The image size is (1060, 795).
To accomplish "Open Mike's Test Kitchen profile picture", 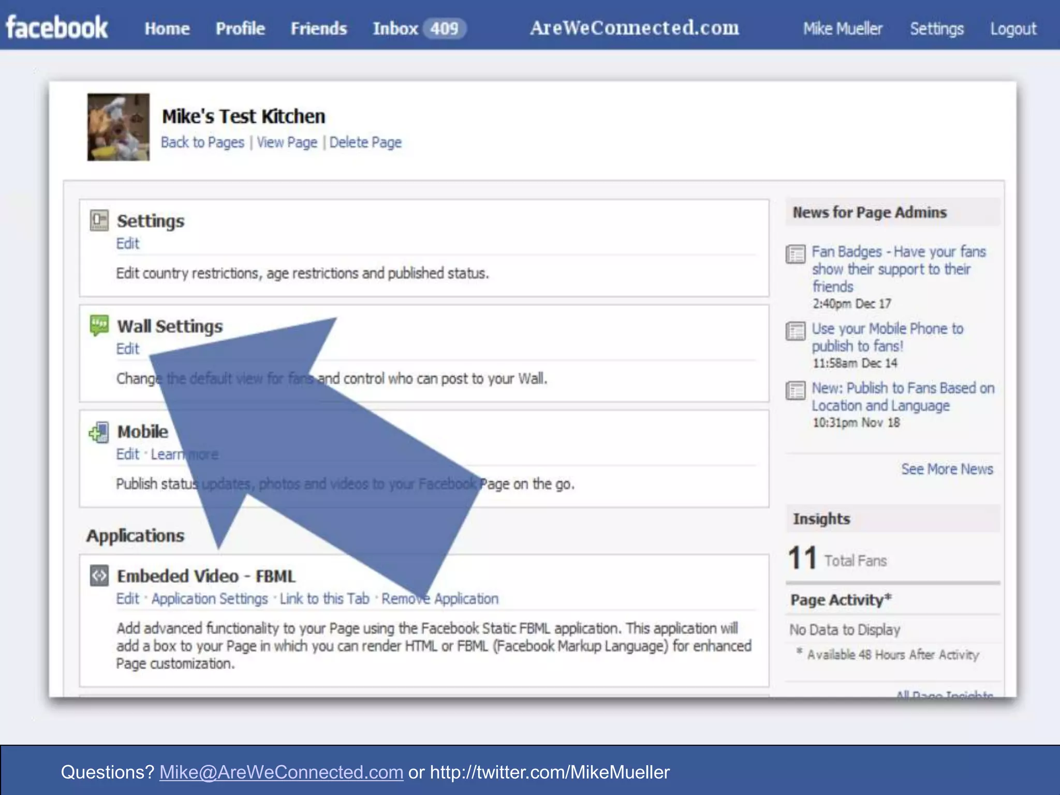I will coord(118,127).
